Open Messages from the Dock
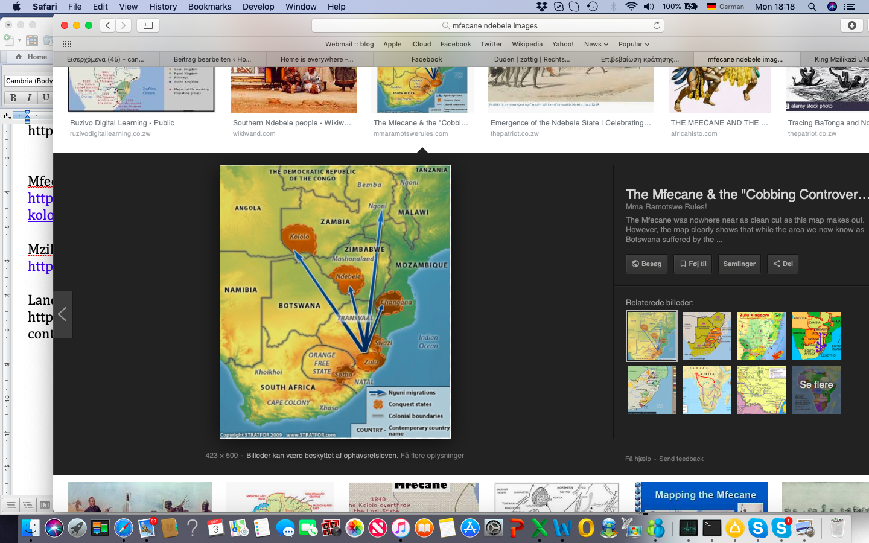This screenshot has width=869, height=543. (x=285, y=528)
